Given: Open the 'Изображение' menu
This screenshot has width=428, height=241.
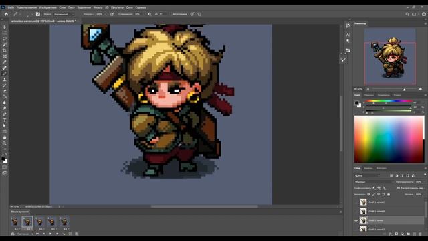Looking at the screenshot, I should click(x=48, y=7).
